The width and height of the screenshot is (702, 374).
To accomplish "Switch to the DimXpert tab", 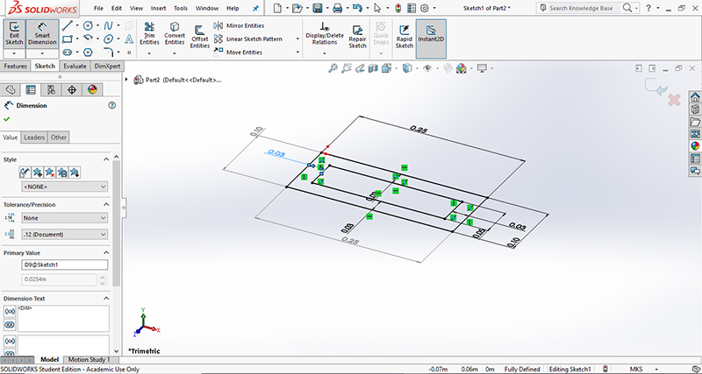I will 105,66.
